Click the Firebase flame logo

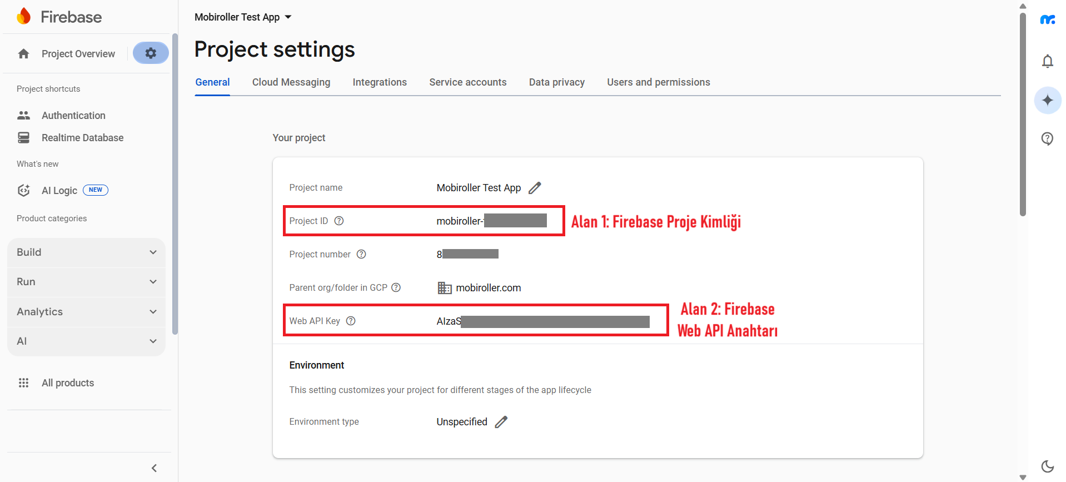pyautogui.click(x=24, y=17)
